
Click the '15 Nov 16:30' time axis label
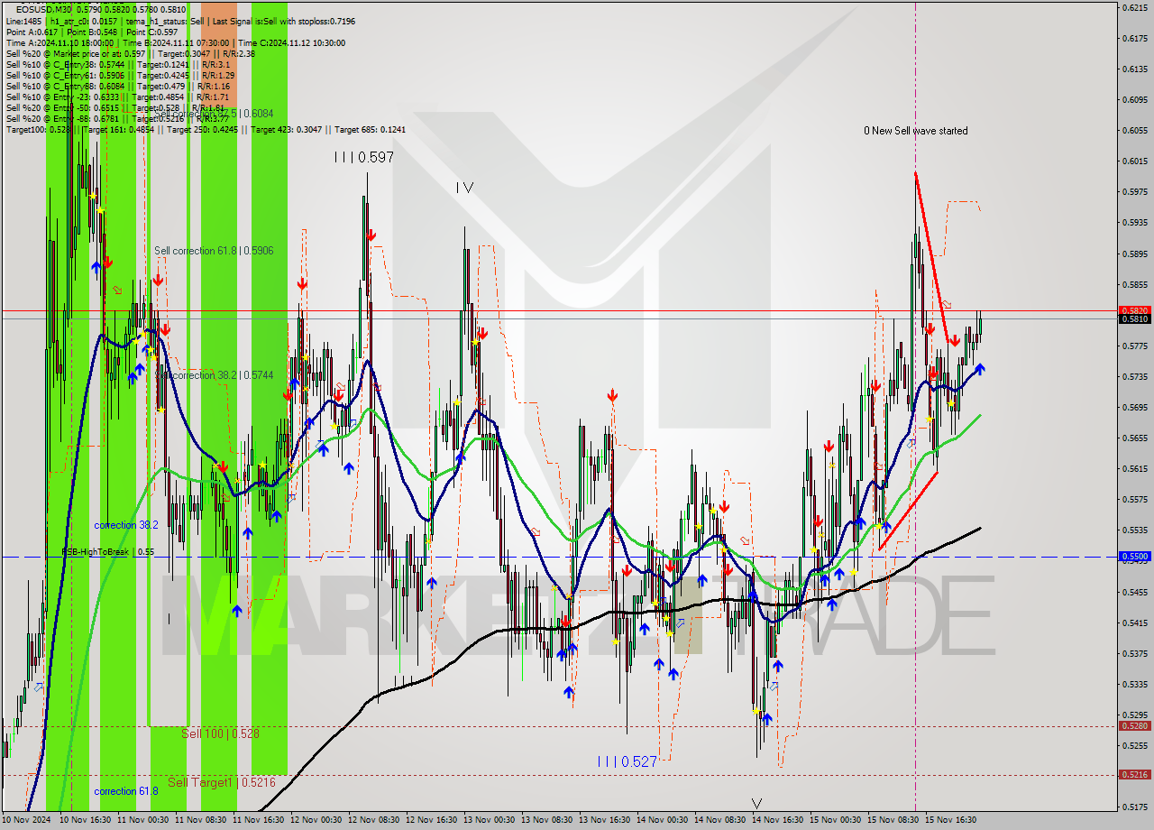point(952,820)
